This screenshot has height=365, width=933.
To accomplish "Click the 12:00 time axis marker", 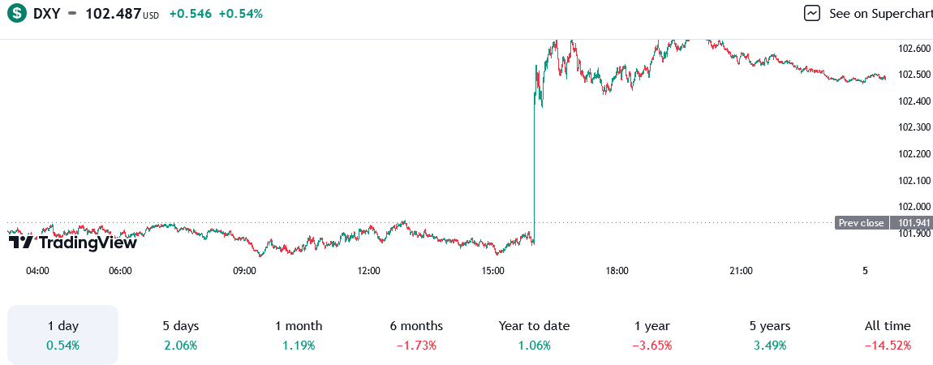I will [x=368, y=271].
